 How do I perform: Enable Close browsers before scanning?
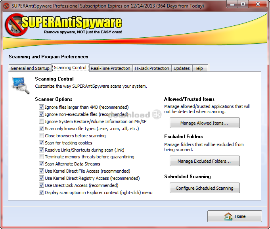(41, 136)
